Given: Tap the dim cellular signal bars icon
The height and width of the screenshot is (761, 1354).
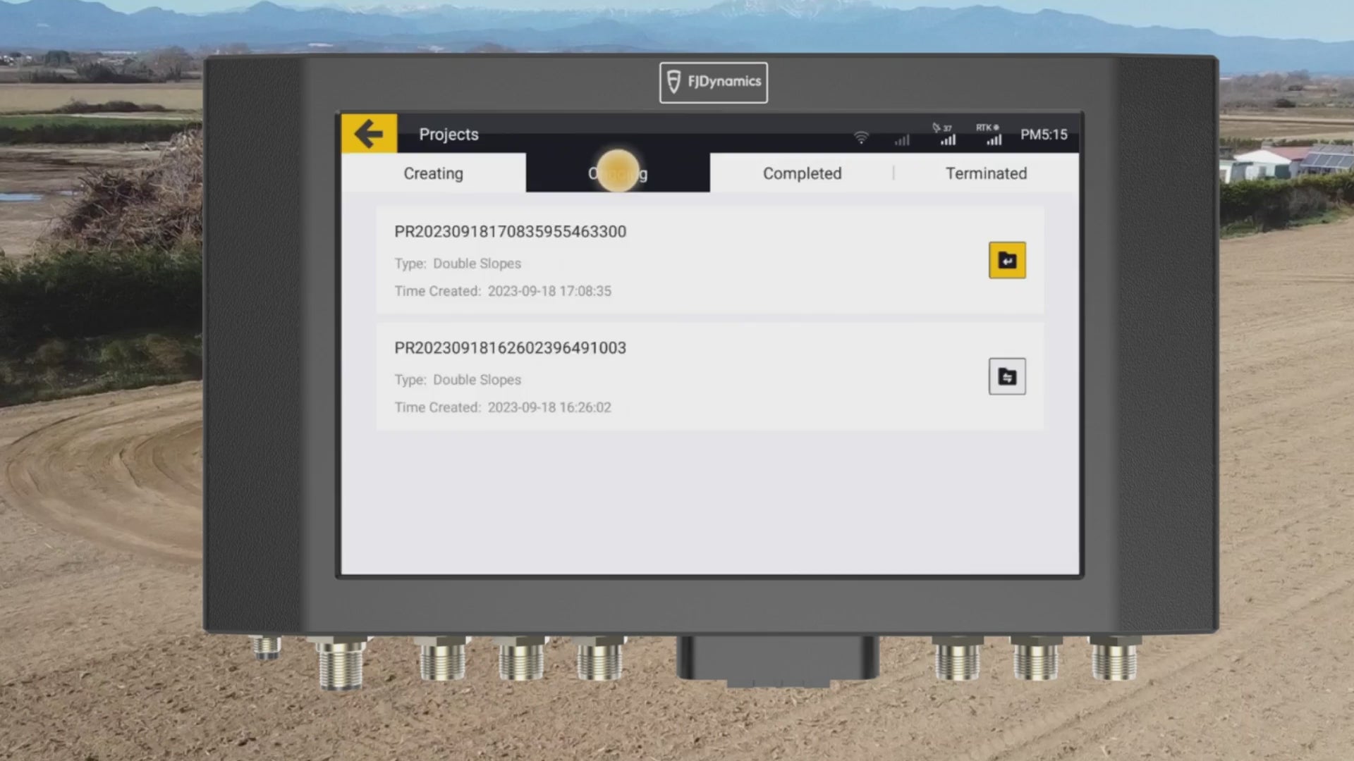Looking at the screenshot, I should (x=902, y=140).
